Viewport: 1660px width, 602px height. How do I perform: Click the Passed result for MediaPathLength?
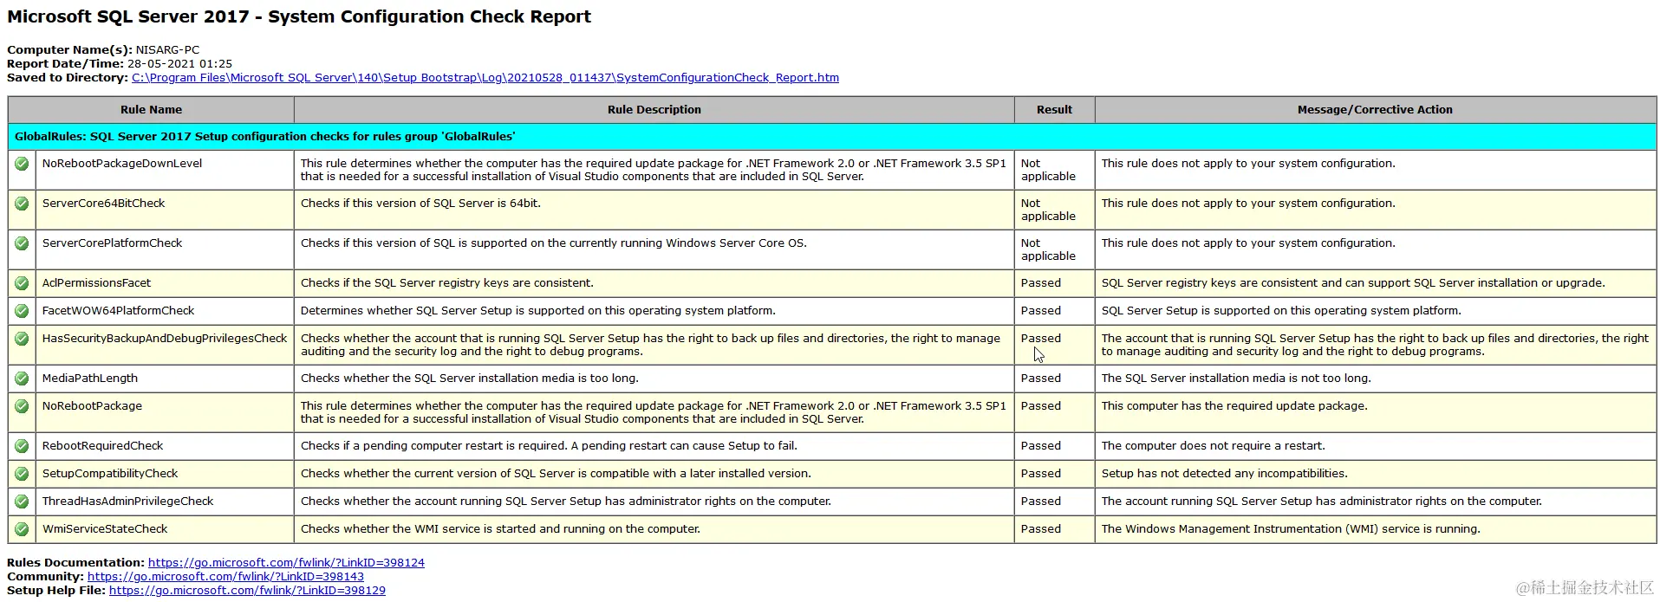(1041, 379)
